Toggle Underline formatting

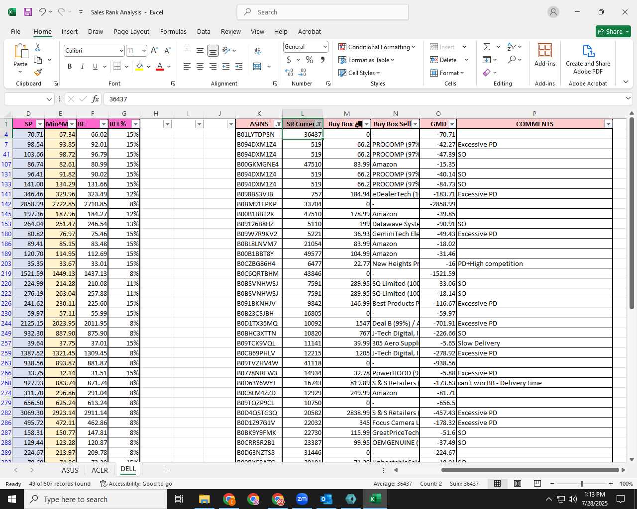pos(95,67)
